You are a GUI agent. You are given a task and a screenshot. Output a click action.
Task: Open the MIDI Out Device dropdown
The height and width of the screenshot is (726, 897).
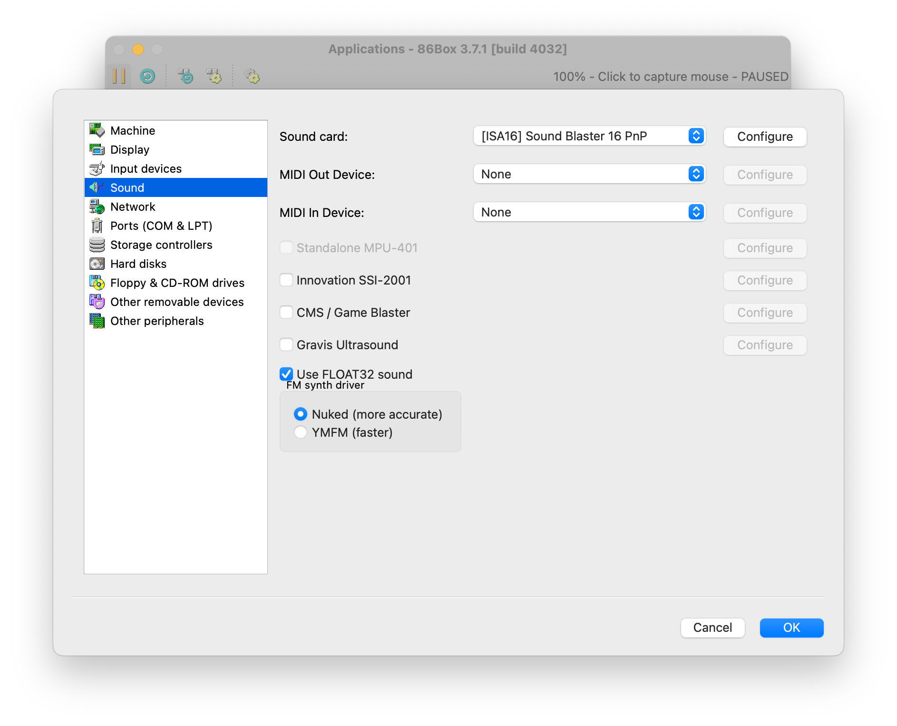point(589,174)
